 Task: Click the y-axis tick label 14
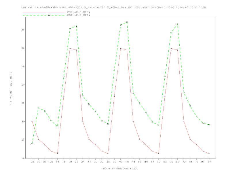22,66
